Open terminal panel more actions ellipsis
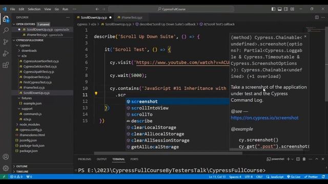 pyautogui.click(x=311, y=159)
